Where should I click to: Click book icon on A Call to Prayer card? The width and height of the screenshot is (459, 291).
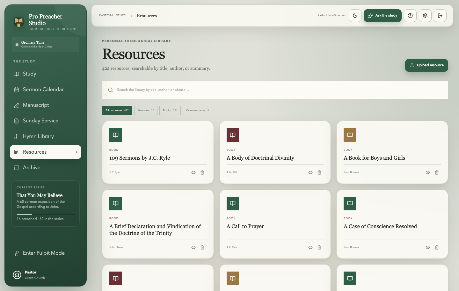(x=233, y=204)
